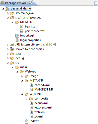Click the backend_demo Maven project icon
This screenshot has width=98, height=124.
7,8
